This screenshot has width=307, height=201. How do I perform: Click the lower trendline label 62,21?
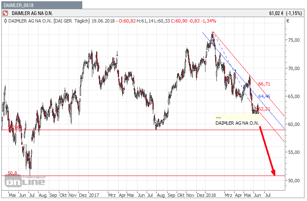pyautogui.click(x=264, y=109)
